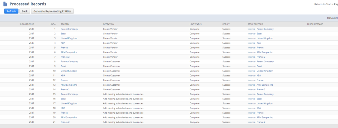Open KBA record on line 4

63,43
